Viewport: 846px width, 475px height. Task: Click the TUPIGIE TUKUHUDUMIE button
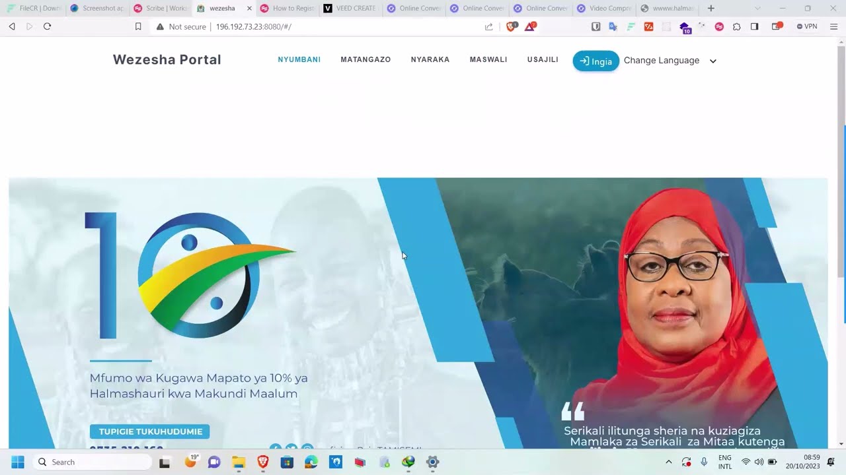tap(150, 431)
